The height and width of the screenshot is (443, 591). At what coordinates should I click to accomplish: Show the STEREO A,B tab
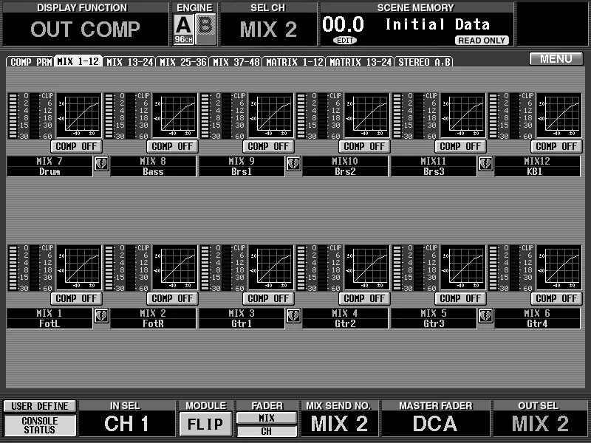tap(424, 62)
